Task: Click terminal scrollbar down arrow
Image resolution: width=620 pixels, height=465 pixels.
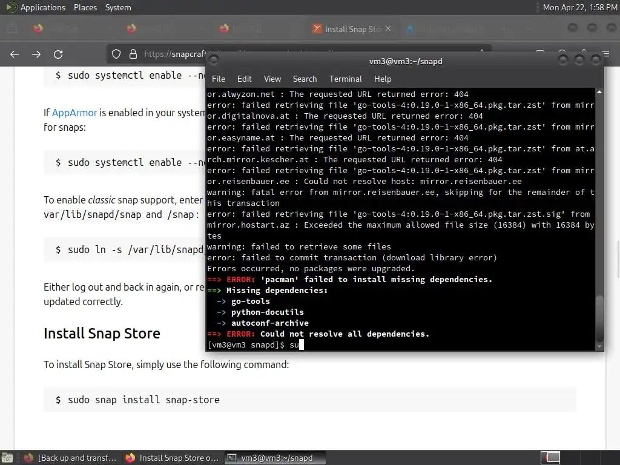Action: (599, 346)
